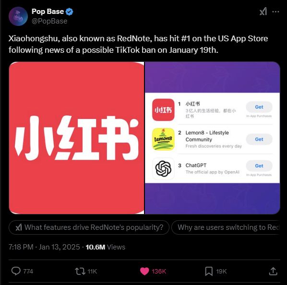Click the 136K likes count
The height and width of the screenshot is (285, 287).
coord(159,271)
